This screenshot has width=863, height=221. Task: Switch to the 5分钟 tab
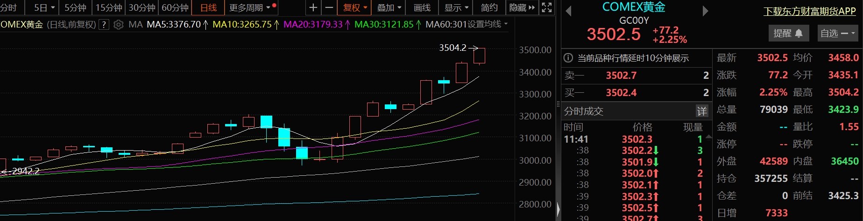coord(75,7)
